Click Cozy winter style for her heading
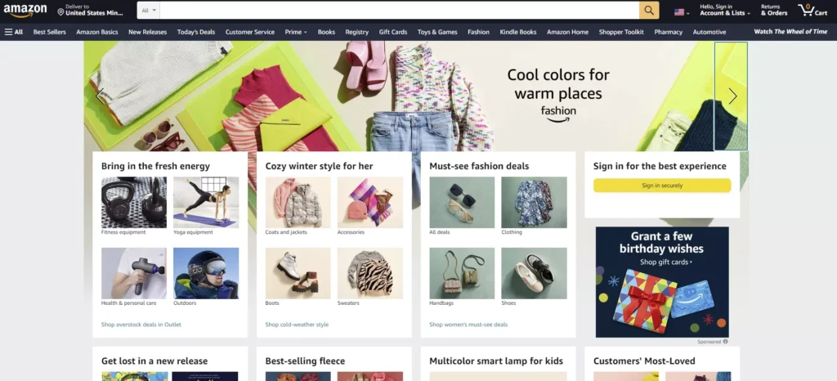This screenshot has height=381, width=837. click(x=320, y=166)
